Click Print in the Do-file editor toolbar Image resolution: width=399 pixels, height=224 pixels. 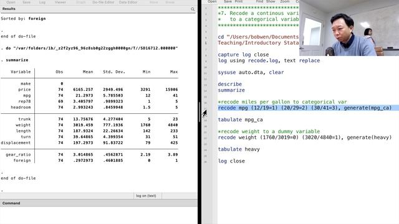pyautogui.click(x=238, y=1)
